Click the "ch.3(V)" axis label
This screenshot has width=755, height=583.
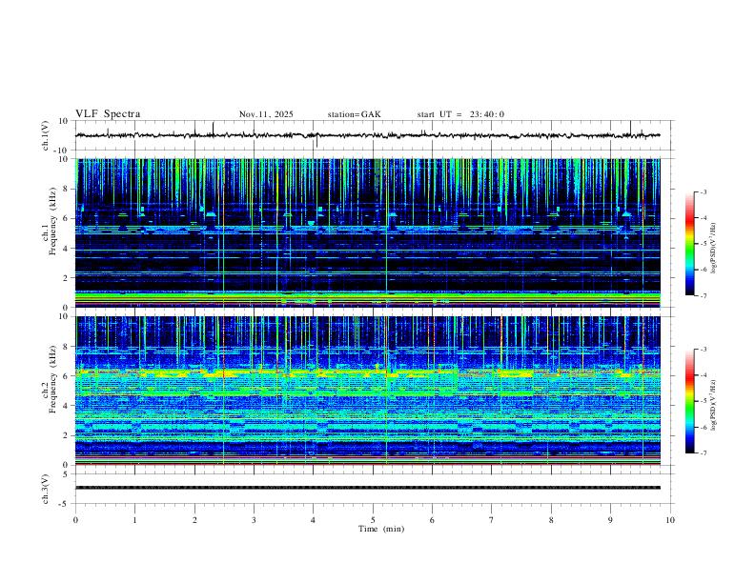[x=46, y=489]
